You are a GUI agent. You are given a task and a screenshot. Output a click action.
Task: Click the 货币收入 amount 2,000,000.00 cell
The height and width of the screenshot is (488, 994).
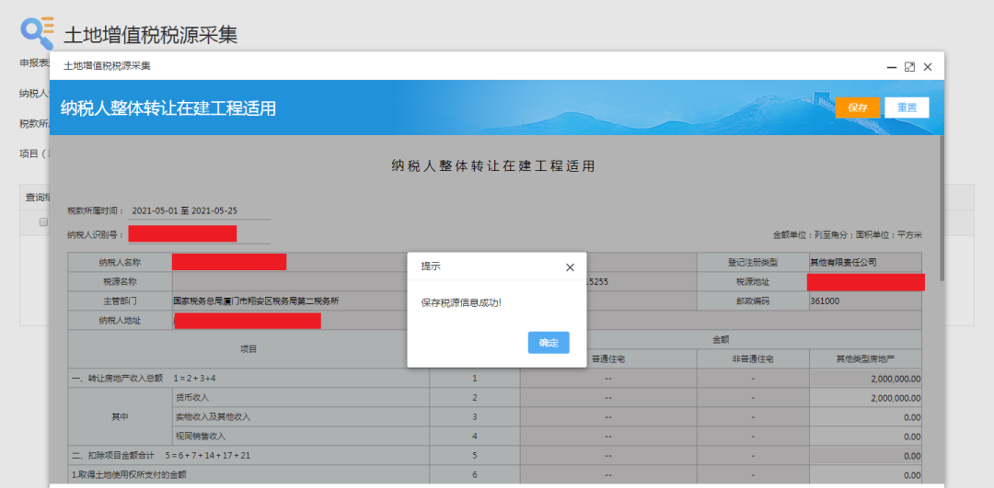pyautogui.click(x=865, y=398)
